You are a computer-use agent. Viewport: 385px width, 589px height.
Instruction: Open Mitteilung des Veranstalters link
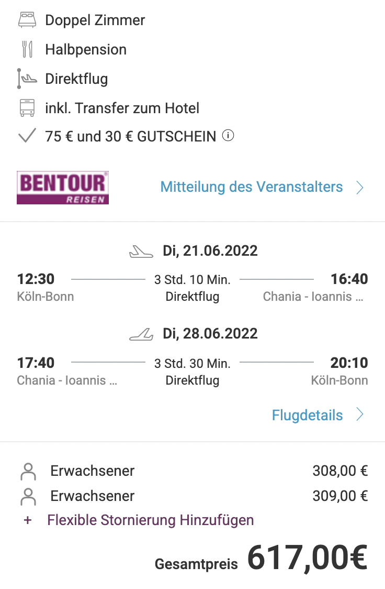[x=252, y=187]
